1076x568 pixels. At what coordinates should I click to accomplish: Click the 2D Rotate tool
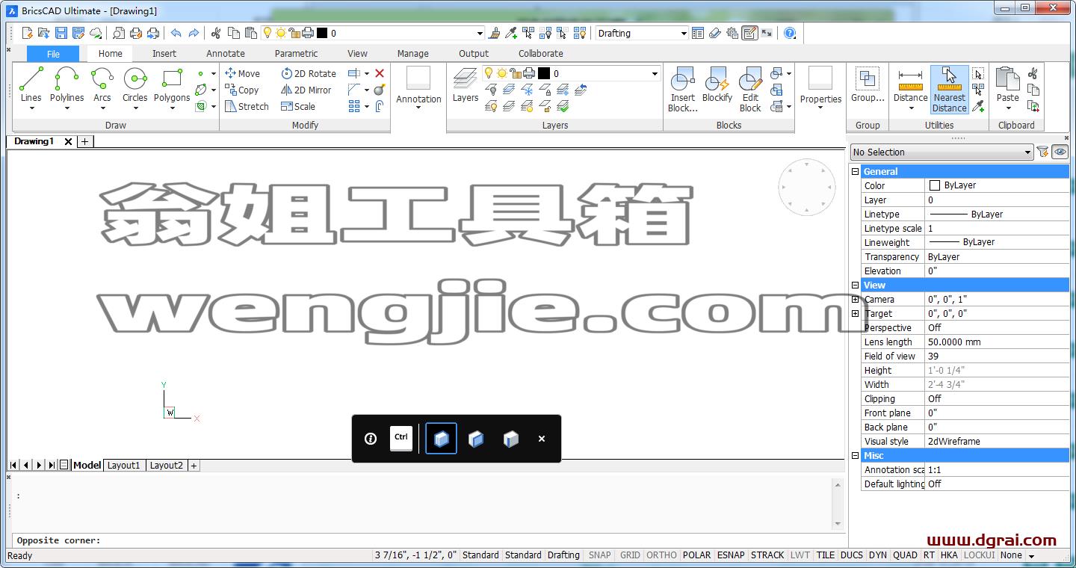click(309, 73)
